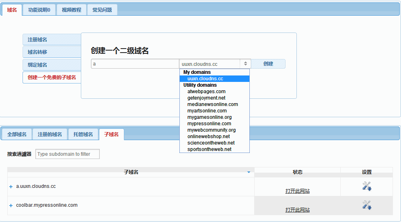The height and width of the screenshot is (222, 401).
Task: Select highlighted uuxn.cloudns.cc under My domains
Action: (x=205, y=79)
